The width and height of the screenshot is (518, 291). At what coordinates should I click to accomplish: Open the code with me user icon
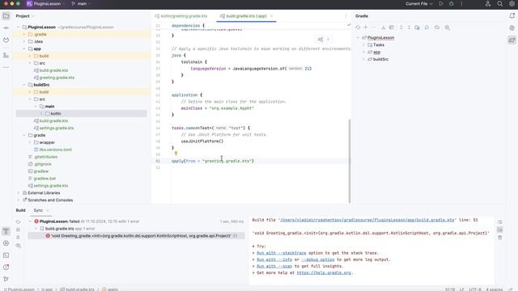click(488, 3)
